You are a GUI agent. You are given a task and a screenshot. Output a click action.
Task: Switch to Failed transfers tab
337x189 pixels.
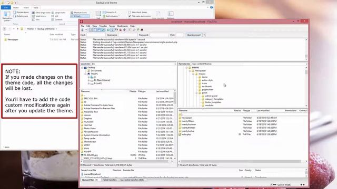[x=110, y=180]
